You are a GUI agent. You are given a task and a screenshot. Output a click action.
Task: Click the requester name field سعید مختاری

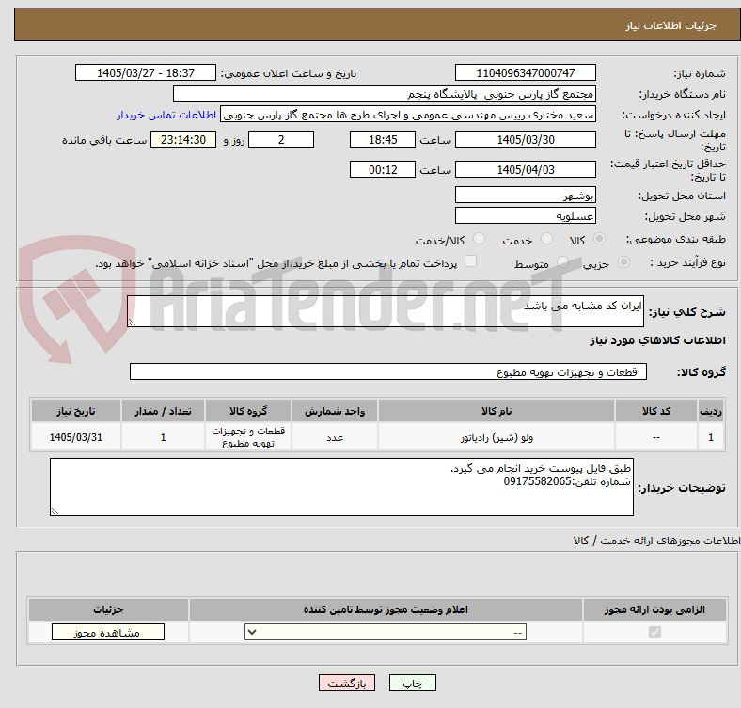(x=408, y=115)
